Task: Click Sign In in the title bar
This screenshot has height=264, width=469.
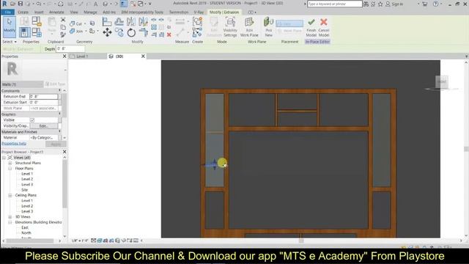Action: click(397, 4)
